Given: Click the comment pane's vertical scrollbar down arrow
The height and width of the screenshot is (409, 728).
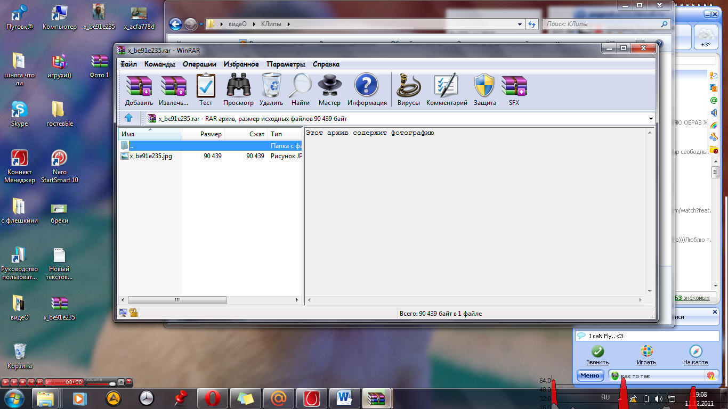Looking at the screenshot, I should [650, 291].
